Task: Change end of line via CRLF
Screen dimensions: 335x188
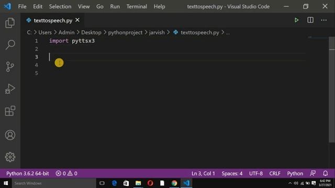Action: pyautogui.click(x=275, y=173)
